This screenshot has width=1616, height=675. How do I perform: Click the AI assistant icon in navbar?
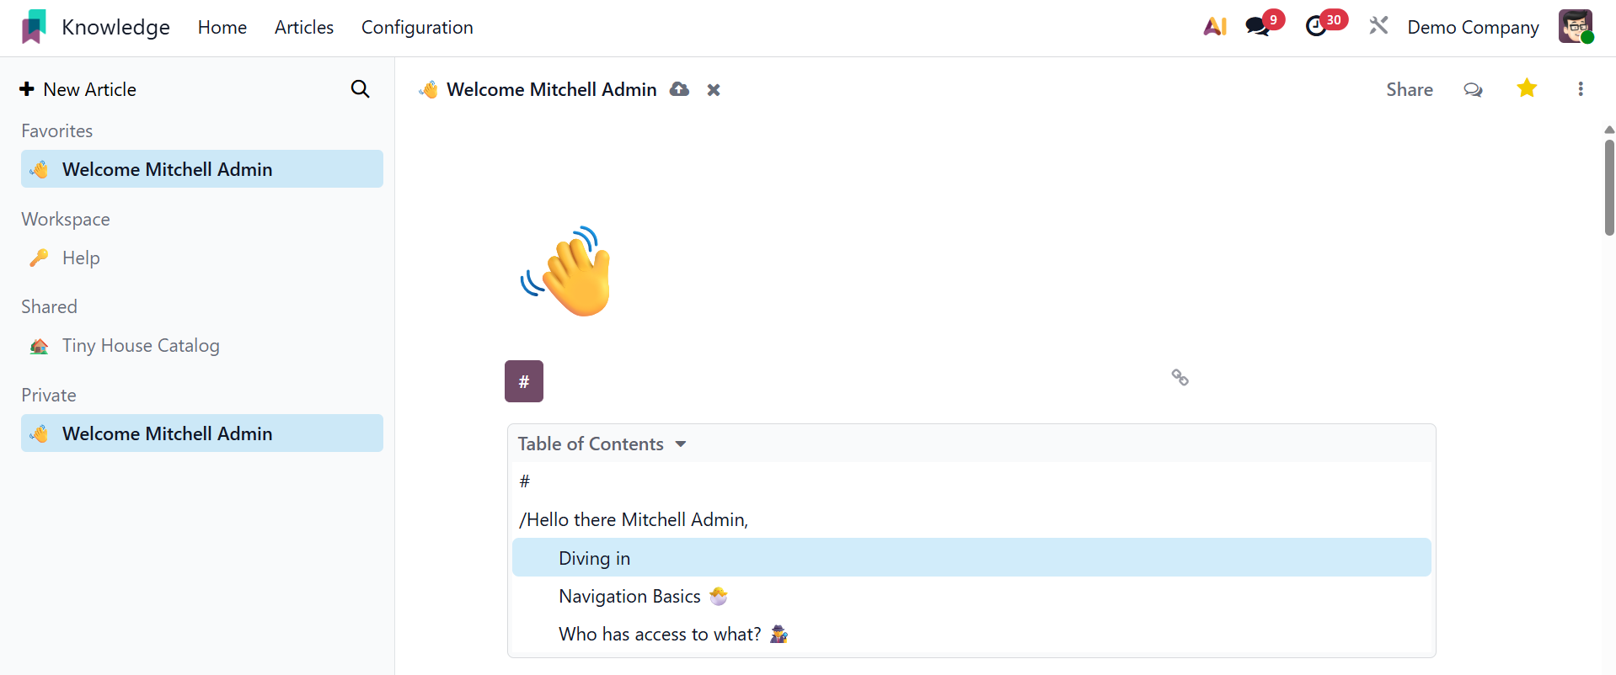point(1214,27)
